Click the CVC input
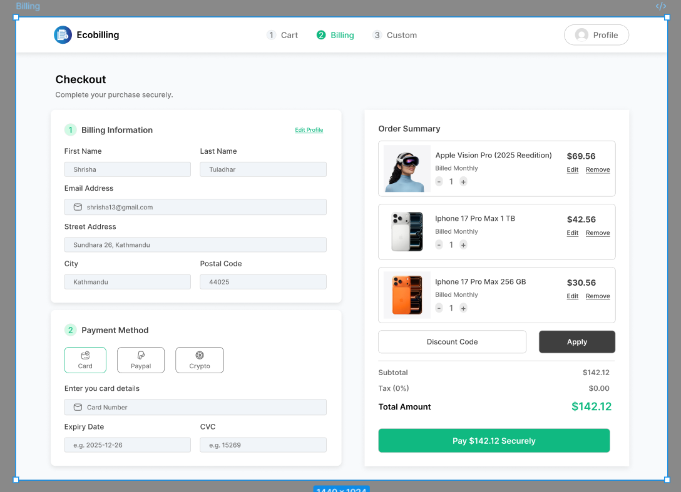Screen dimensions: 681x492 pos(263,445)
